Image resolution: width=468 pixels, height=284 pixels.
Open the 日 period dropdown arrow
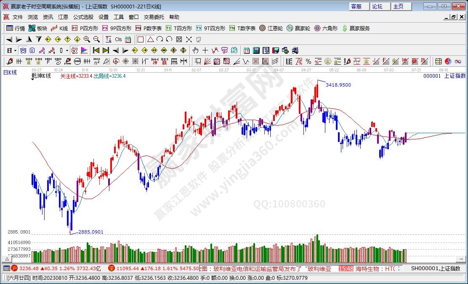(x=15, y=50)
